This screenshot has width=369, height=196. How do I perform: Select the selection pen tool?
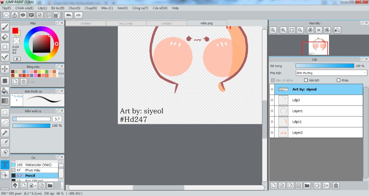(x=5, y=142)
